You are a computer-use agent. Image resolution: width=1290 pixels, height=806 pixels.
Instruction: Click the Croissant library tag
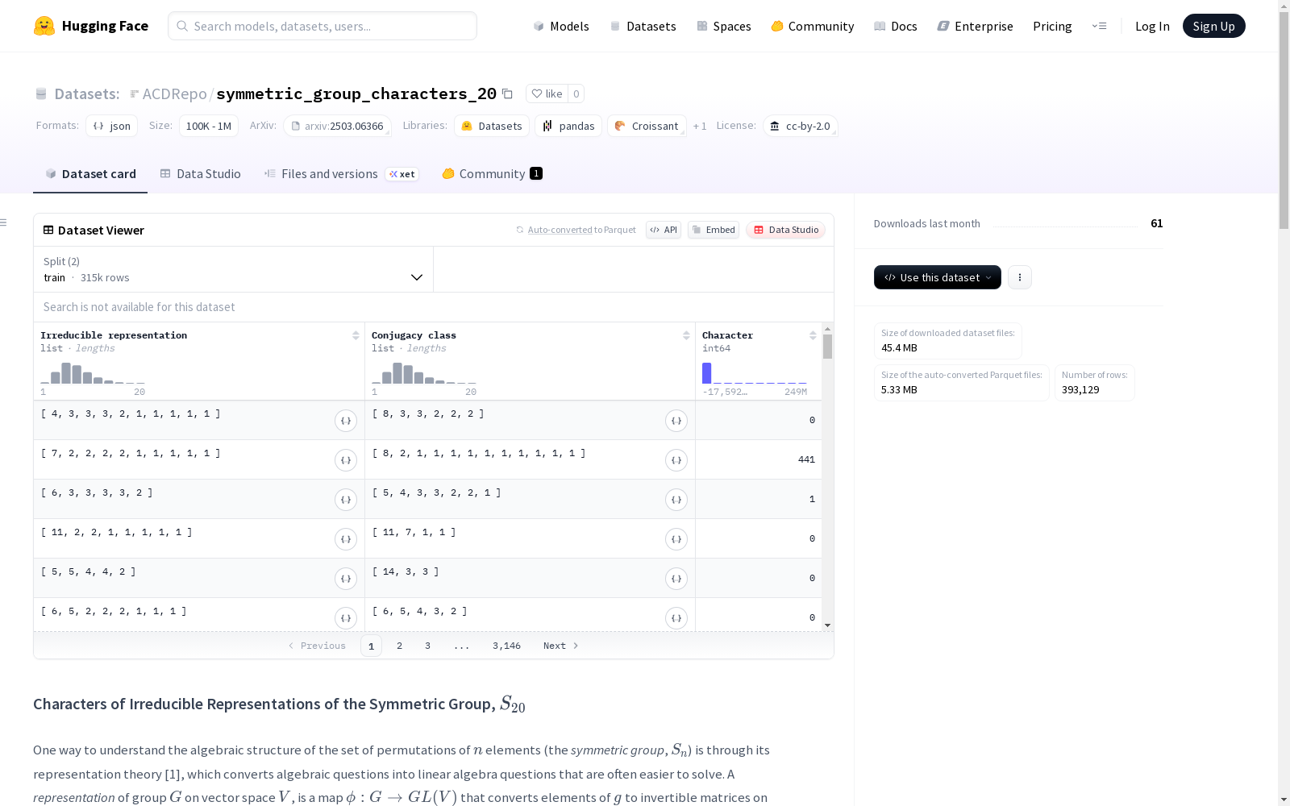coord(647,126)
